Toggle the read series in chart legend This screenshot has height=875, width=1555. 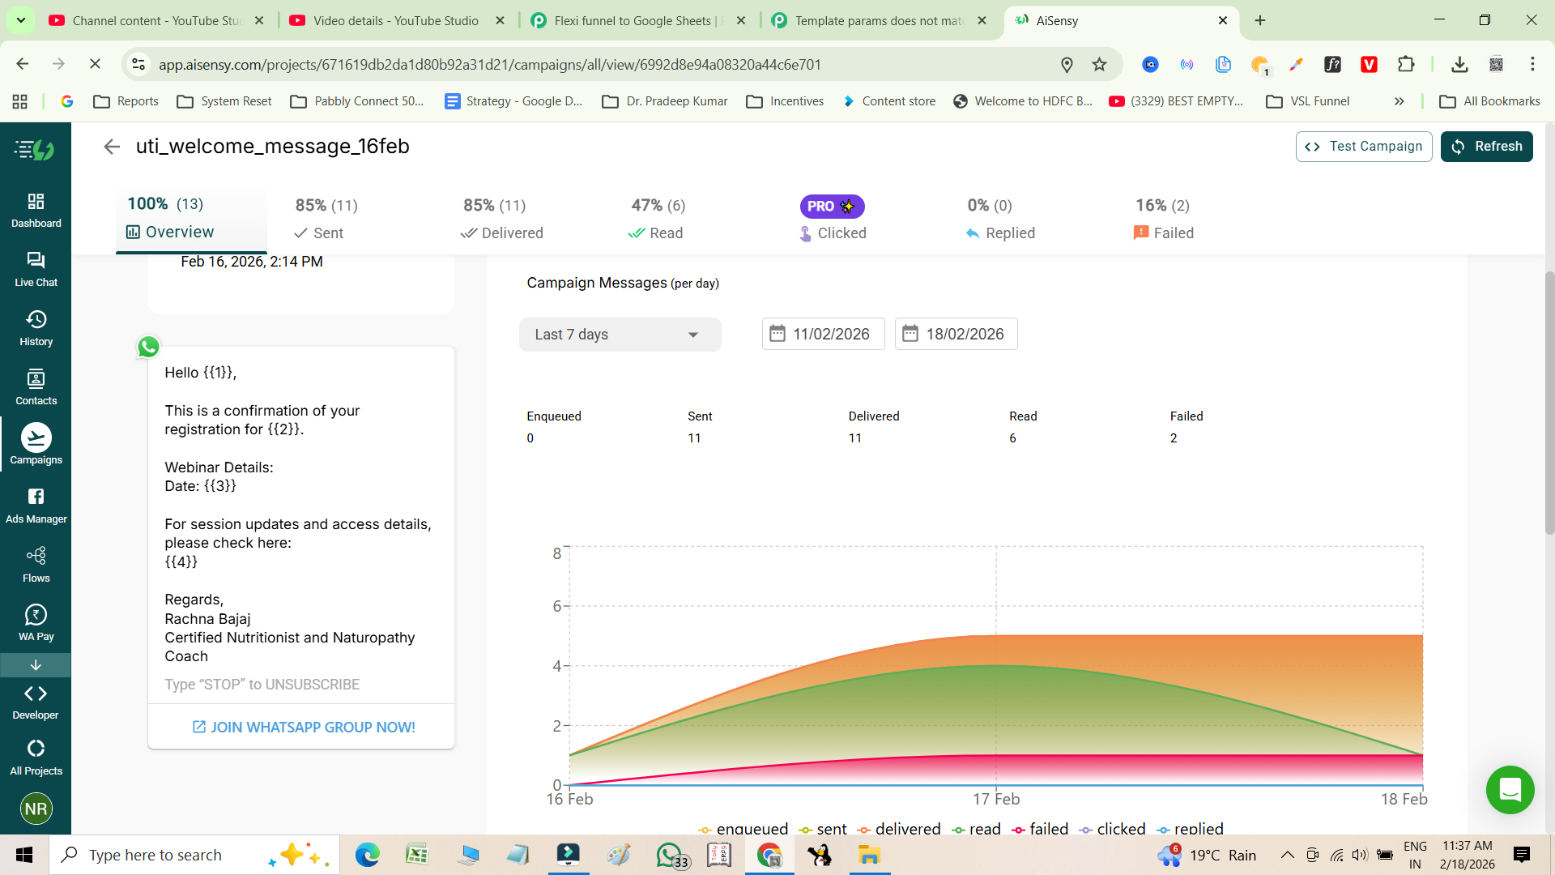click(976, 829)
